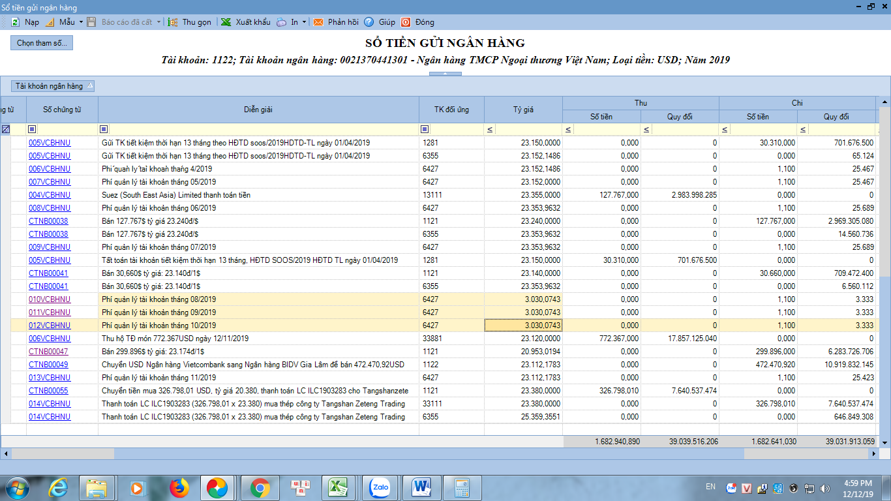Viewport: 891px width, 501px height.
Task: Click the Đóng close report icon
Action: pos(406,22)
